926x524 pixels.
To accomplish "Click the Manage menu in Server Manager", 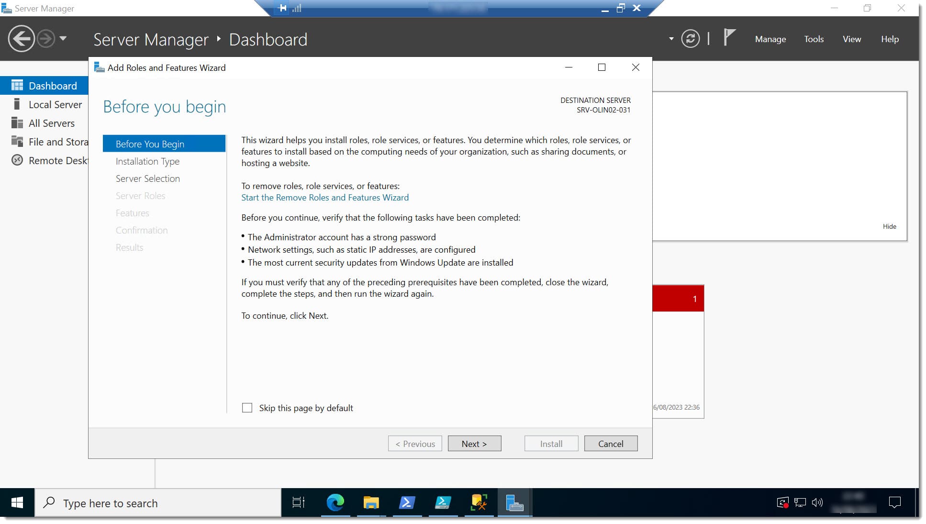I will pyautogui.click(x=769, y=38).
